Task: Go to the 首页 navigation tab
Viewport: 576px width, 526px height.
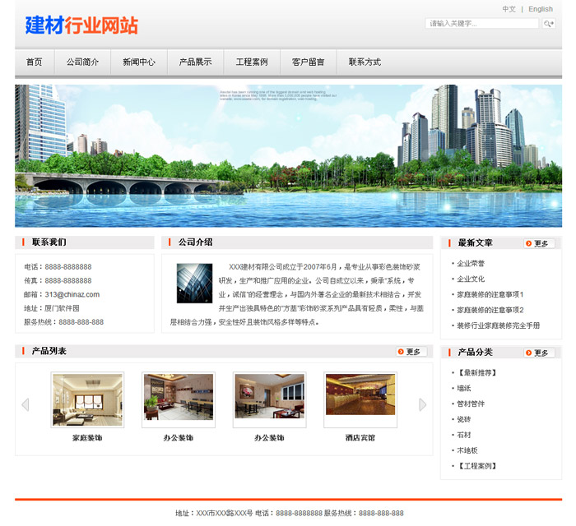Action: [34, 62]
